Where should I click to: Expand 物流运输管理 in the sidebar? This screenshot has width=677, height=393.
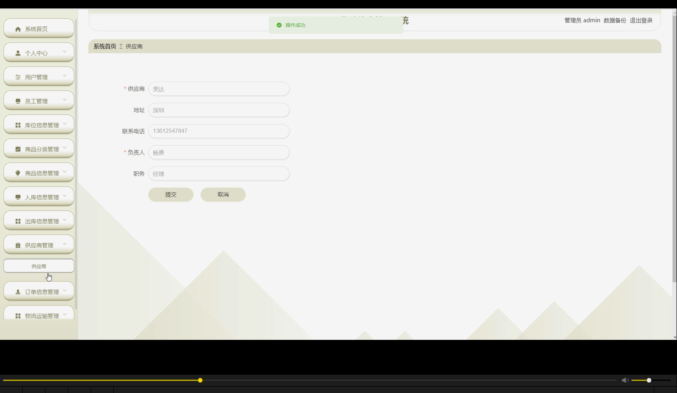click(42, 315)
